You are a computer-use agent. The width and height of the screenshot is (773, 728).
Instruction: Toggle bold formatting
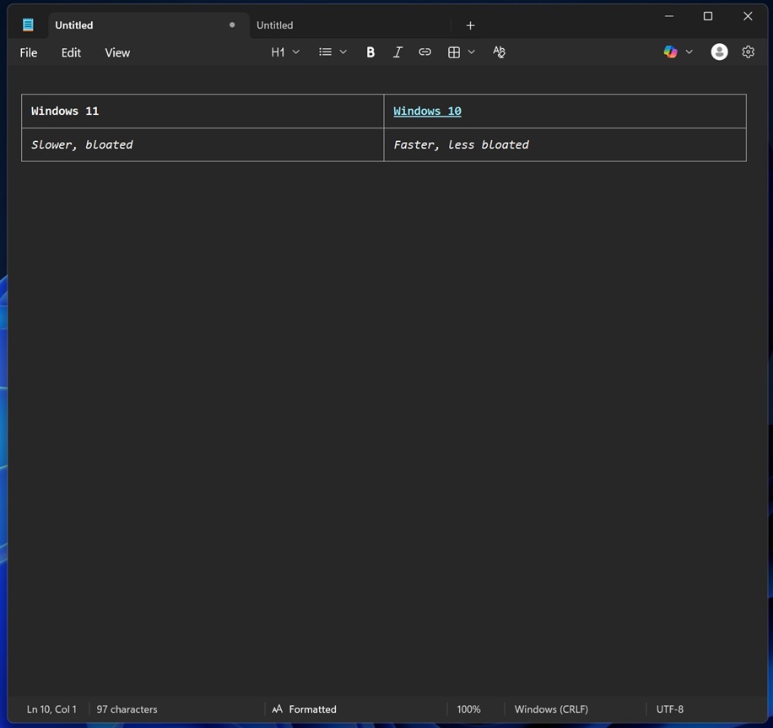click(369, 50)
